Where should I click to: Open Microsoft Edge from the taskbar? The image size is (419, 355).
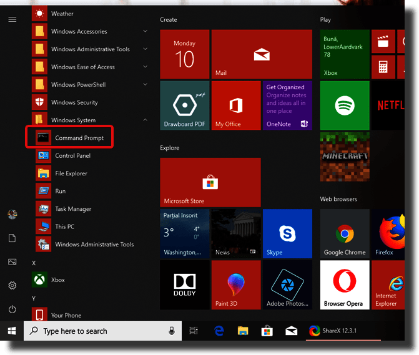click(219, 331)
